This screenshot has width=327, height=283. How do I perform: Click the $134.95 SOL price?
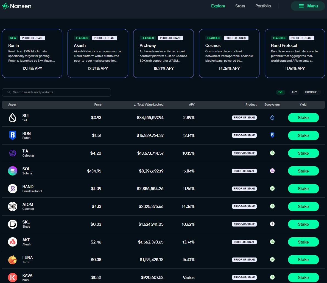(x=94, y=171)
